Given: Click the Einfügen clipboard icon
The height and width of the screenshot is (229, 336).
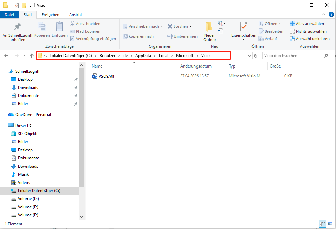Looking at the screenshot, I should tap(60, 27).
